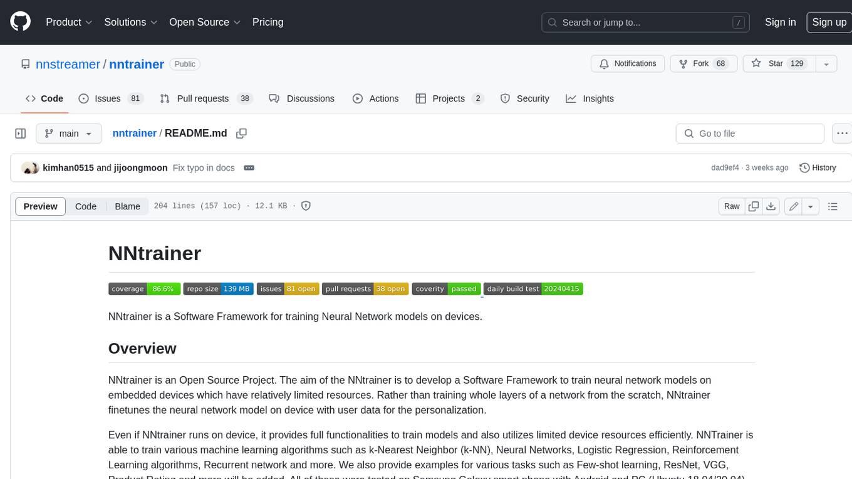Focus the Search or jump to field

646,22
